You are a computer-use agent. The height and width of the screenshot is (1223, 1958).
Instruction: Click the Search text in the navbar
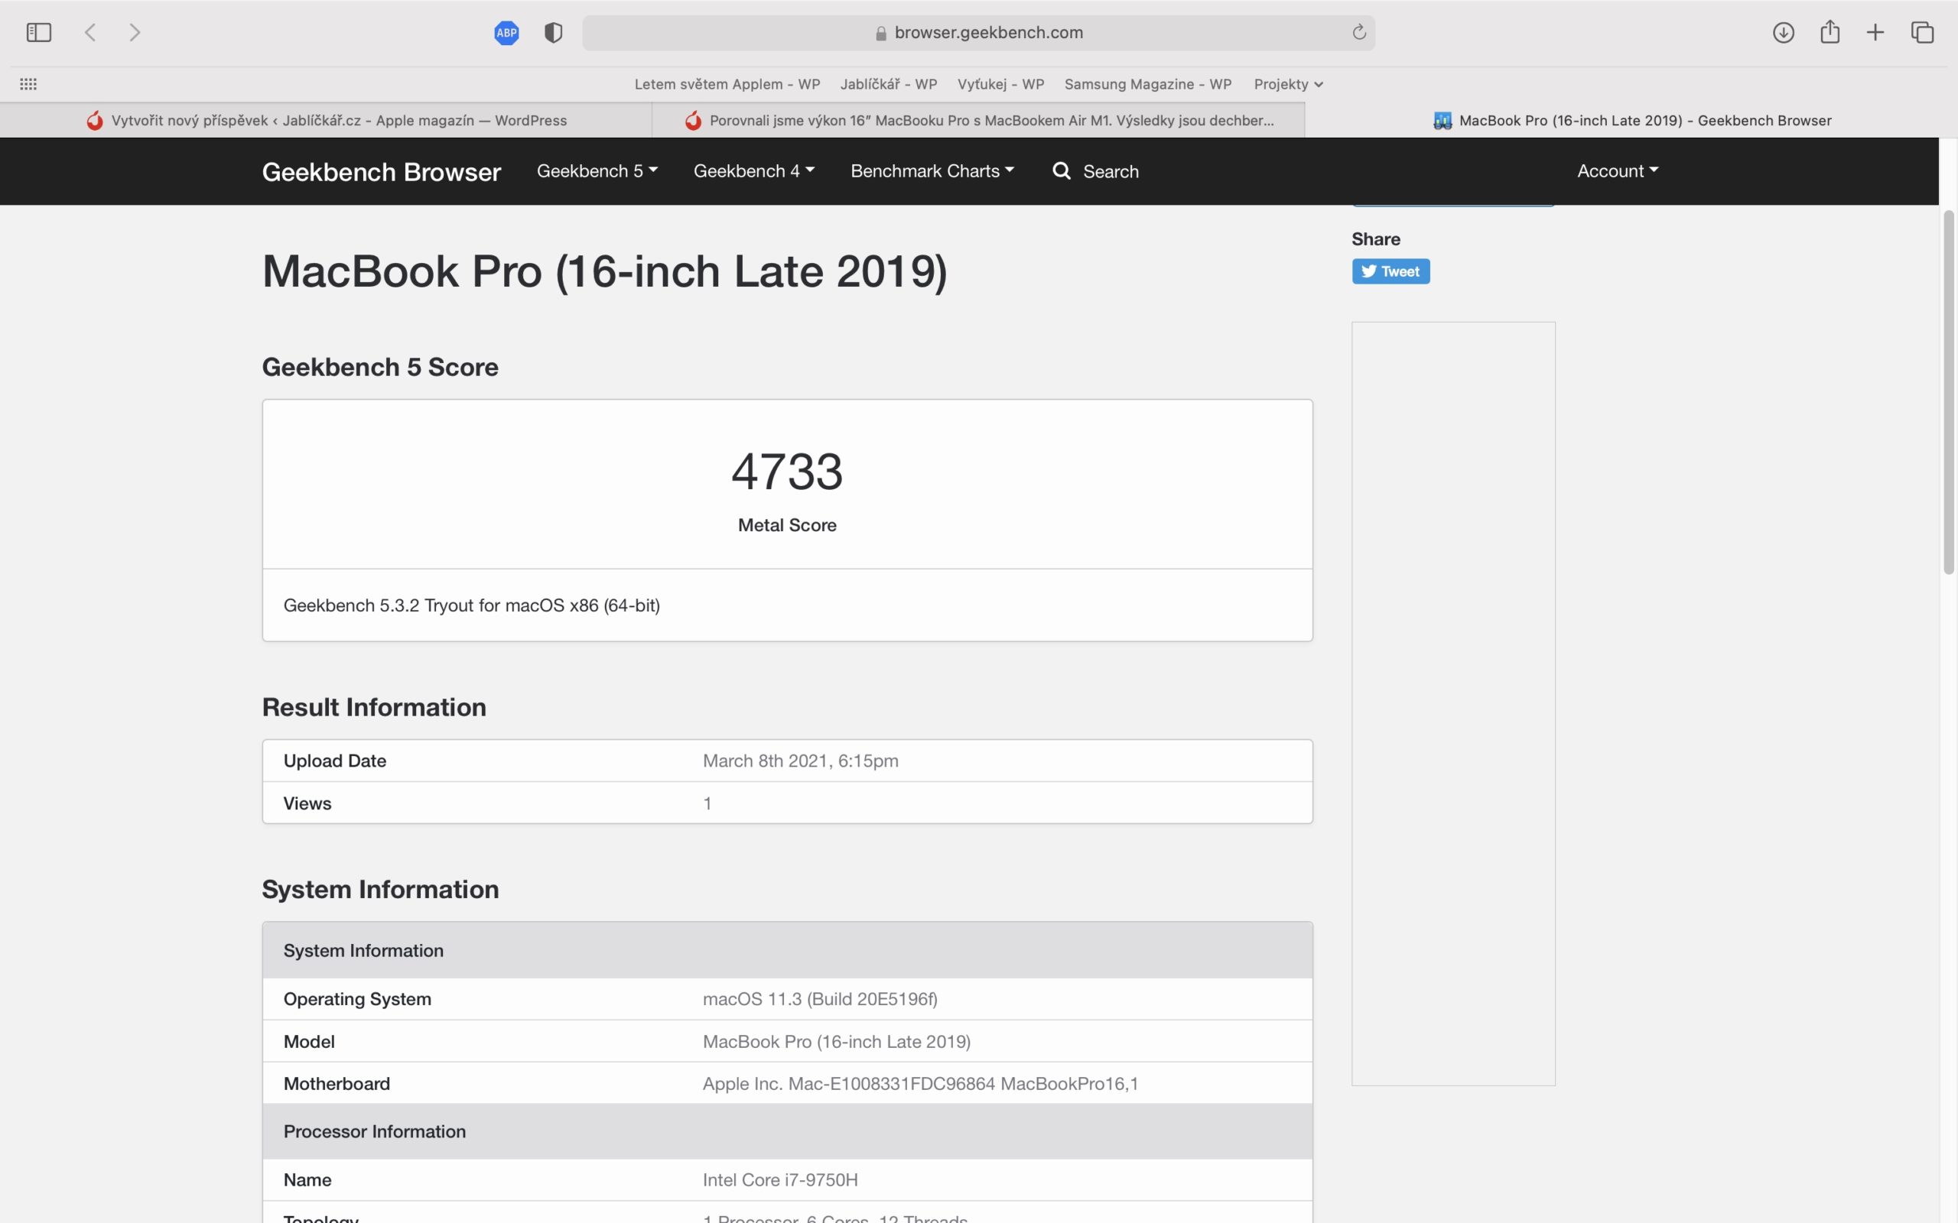click(x=1111, y=171)
